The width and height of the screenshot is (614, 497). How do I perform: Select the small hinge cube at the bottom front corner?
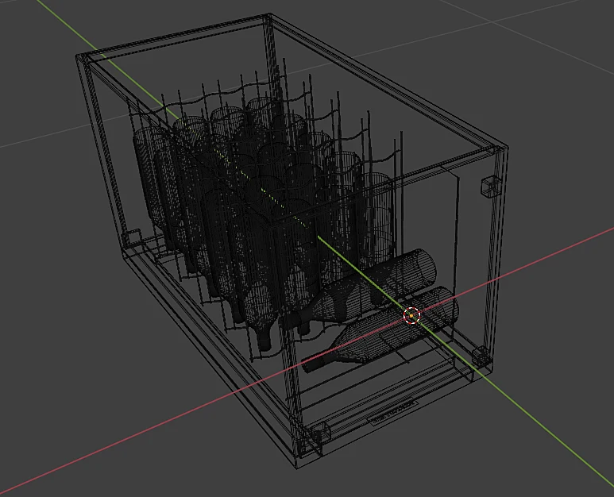(320, 433)
